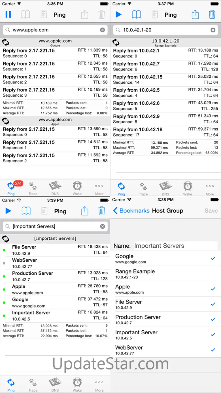Open Trace tab on the 10.0.42.1-20 screen

pos(143,189)
